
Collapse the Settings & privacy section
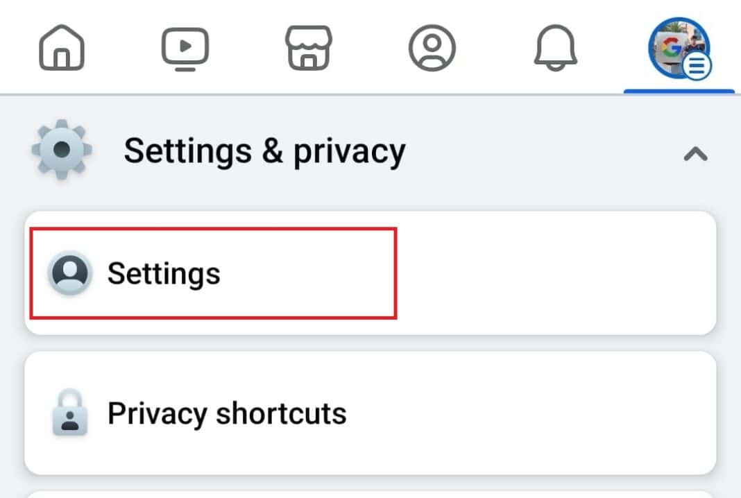pos(696,154)
